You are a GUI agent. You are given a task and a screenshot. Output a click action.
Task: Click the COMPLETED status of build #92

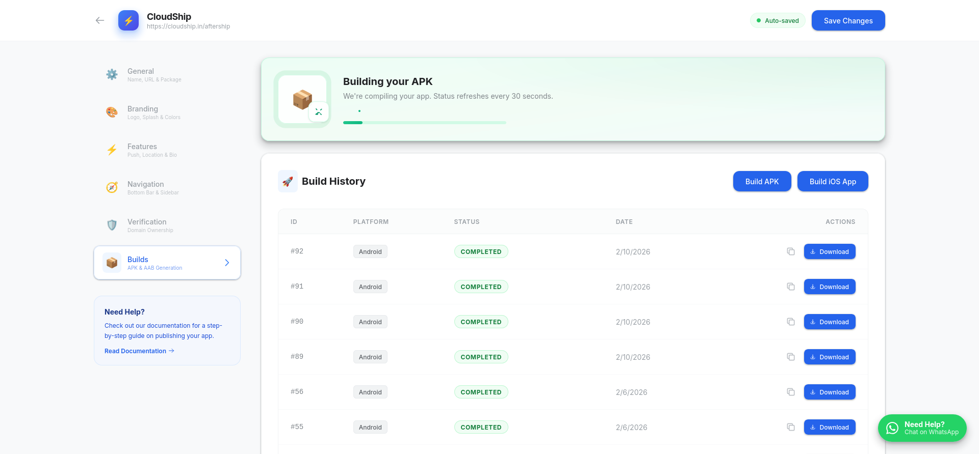[x=481, y=251]
